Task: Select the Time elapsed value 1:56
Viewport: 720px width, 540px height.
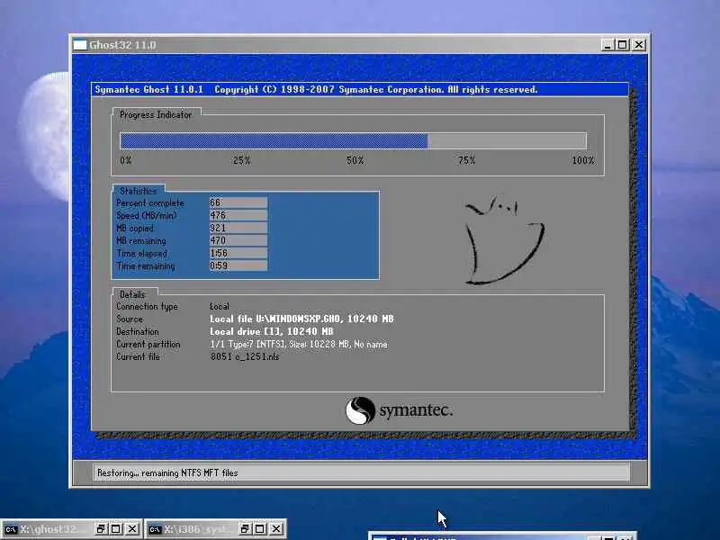Action: coord(238,253)
